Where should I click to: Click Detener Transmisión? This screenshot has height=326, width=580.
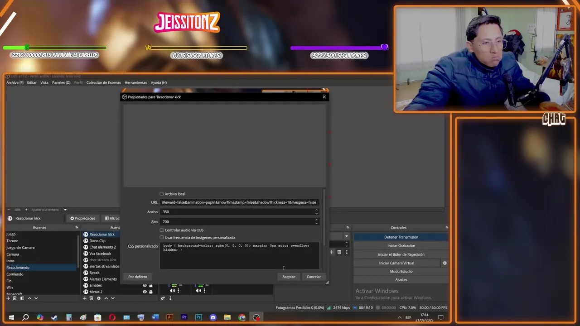pos(401,237)
